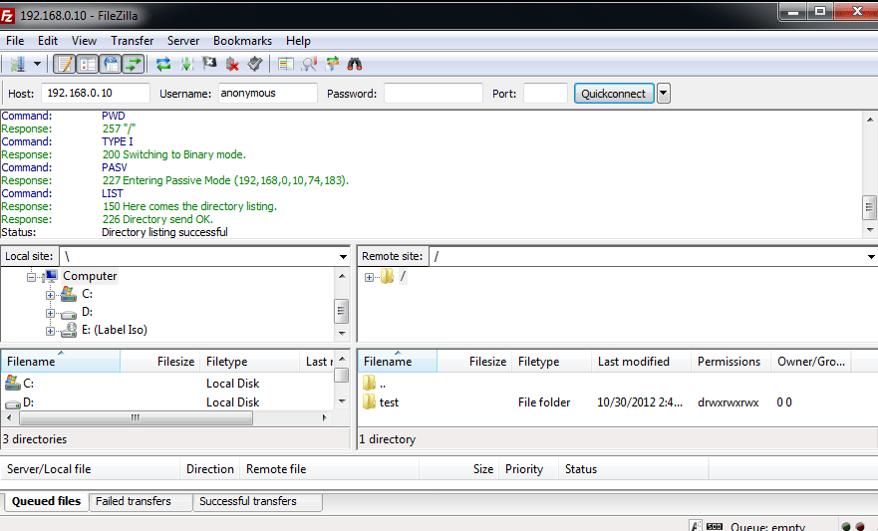This screenshot has height=531, width=878.
Task: Disconnect from server icon
Action: (232, 64)
